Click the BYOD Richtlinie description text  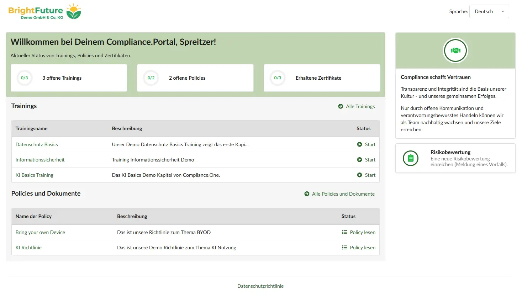click(x=164, y=232)
